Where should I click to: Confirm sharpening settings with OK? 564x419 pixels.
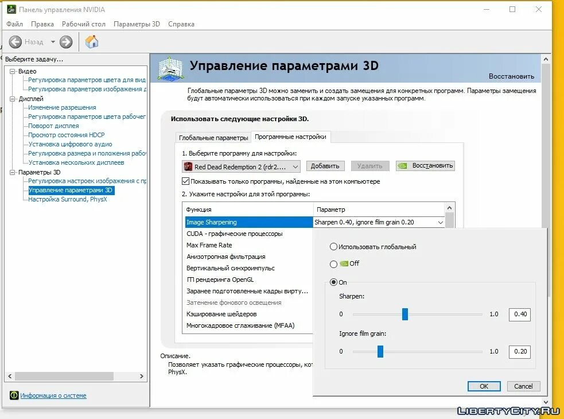tap(484, 386)
